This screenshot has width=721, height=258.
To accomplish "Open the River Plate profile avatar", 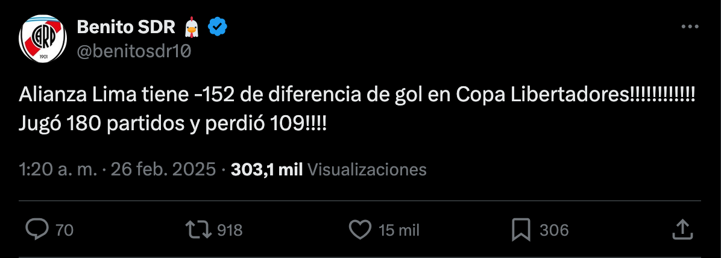I will [42, 39].
